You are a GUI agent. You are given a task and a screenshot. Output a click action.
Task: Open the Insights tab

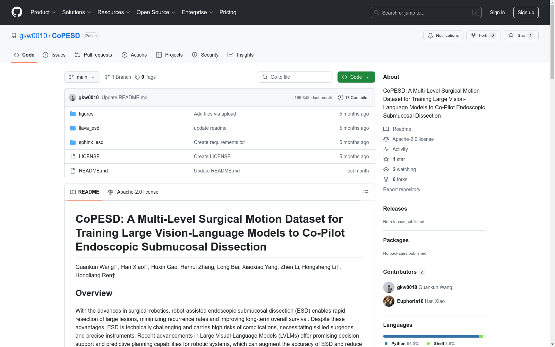pyautogui.click(x=240, y=55)
